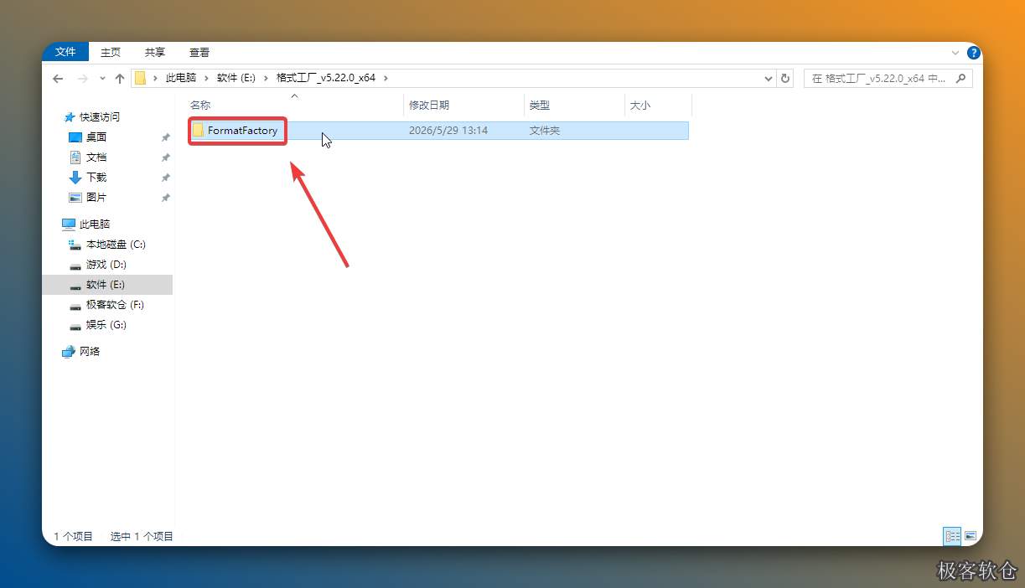Click the 游戏 (D:) drive icon
This screenshot has width=1025, height=588.
[75, 266]
